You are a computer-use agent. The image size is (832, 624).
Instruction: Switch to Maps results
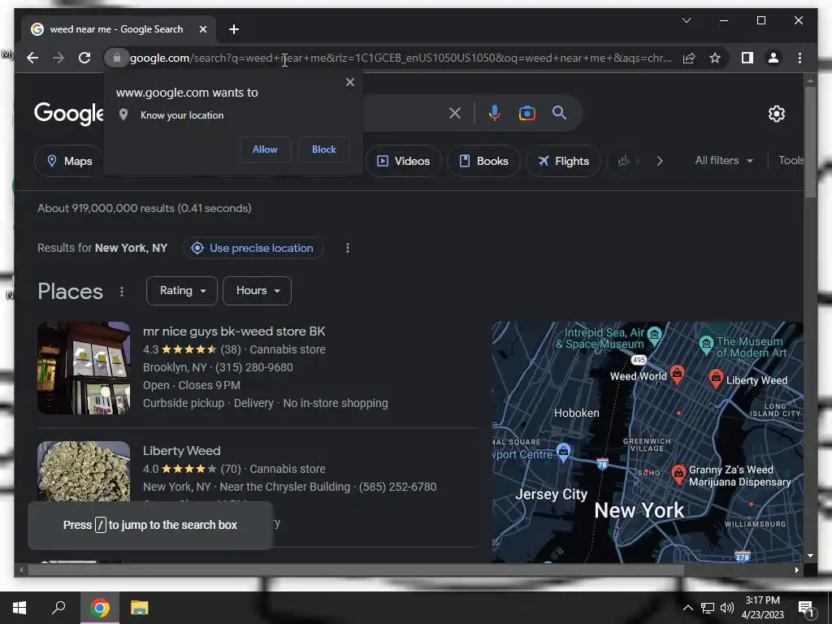pyautogui.click(x=70, y=161)
